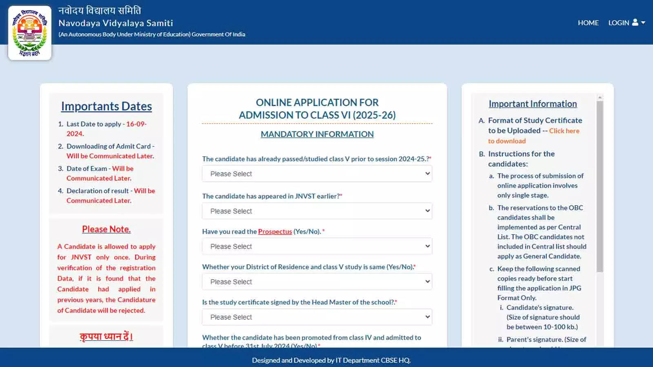Open dropdown for District of Residence same as study
This screenshot has width=653, height=367.
point(317,281)
